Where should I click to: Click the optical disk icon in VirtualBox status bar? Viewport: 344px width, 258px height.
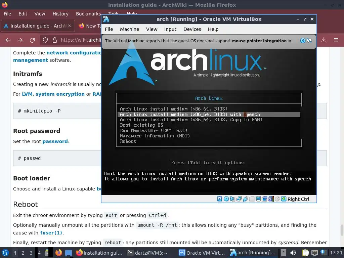point(226,199)
